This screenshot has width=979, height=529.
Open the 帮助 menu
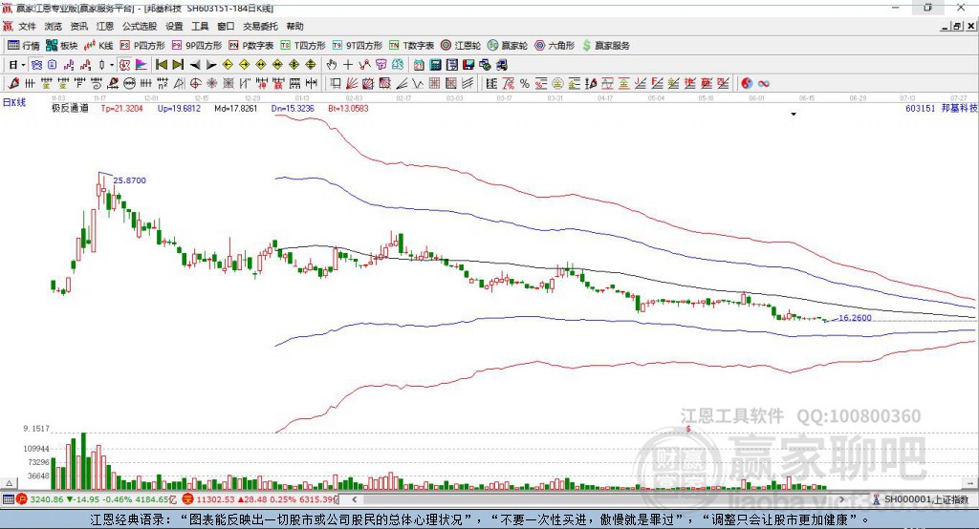(x=294, y=26)
